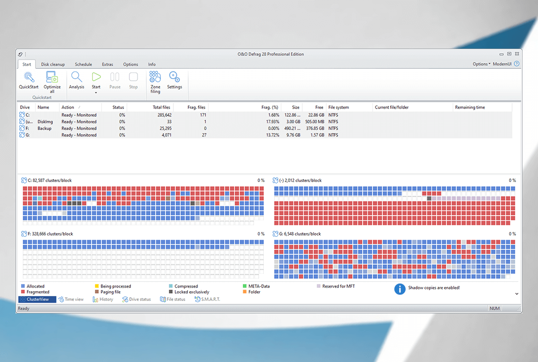This screenshot has height=362, width=538.
Task: Sort by Name column header
Action: 47,108
